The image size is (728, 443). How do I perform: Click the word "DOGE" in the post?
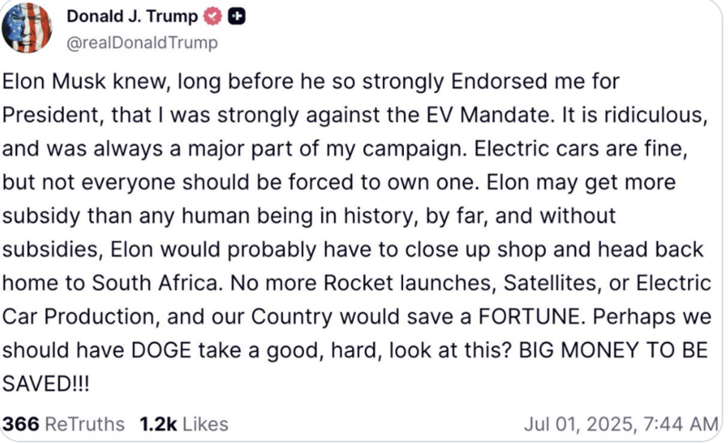161,350
